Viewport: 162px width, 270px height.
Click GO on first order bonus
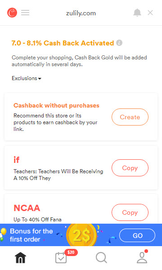pyautogui.click(x=137, y=235)
